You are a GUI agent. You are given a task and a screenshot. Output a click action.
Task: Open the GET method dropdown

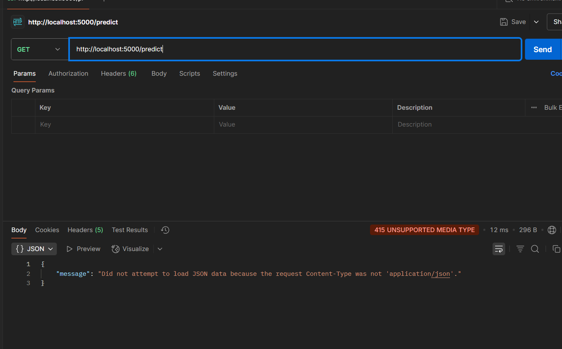(x=39, y=49)
